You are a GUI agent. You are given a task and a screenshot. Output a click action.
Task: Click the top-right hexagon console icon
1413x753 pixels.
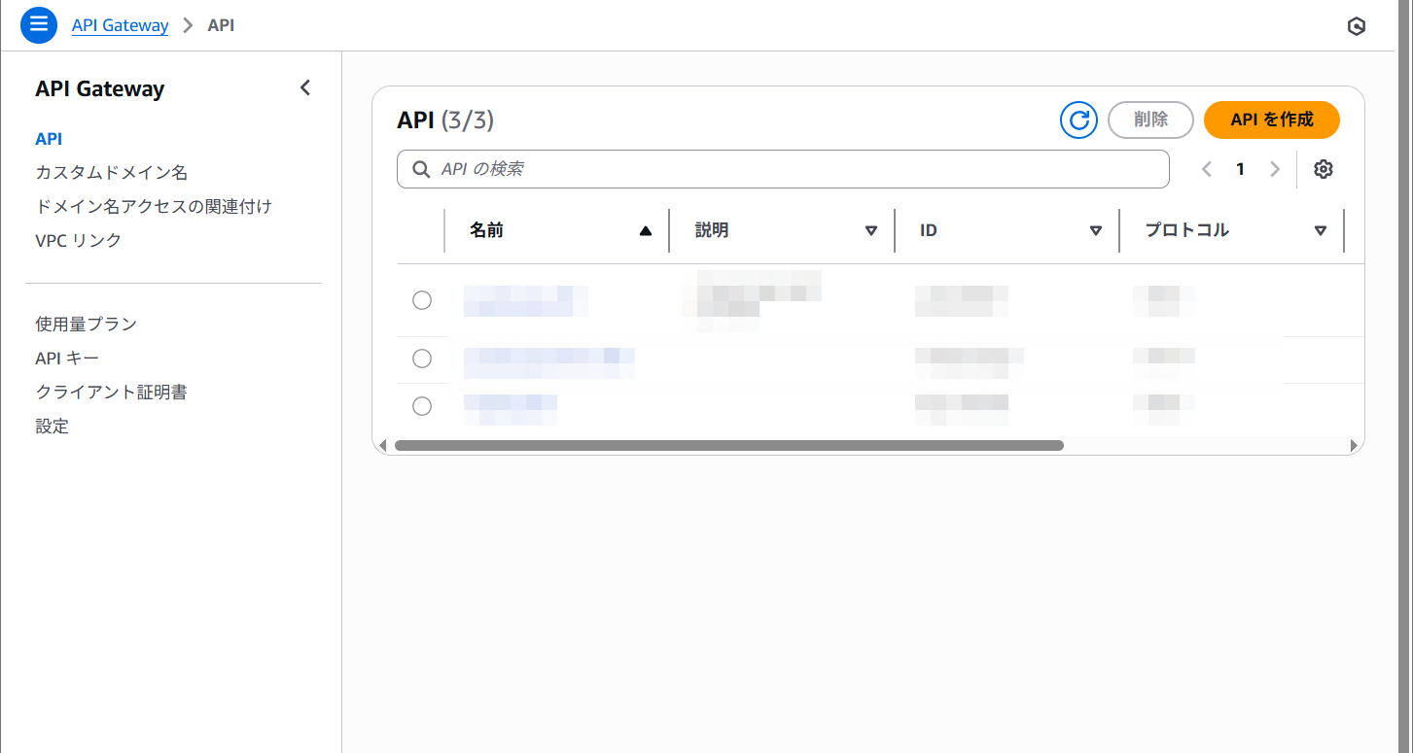(1357, 26)
